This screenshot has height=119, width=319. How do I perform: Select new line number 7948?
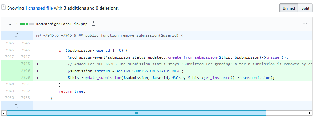coord(25,64)
